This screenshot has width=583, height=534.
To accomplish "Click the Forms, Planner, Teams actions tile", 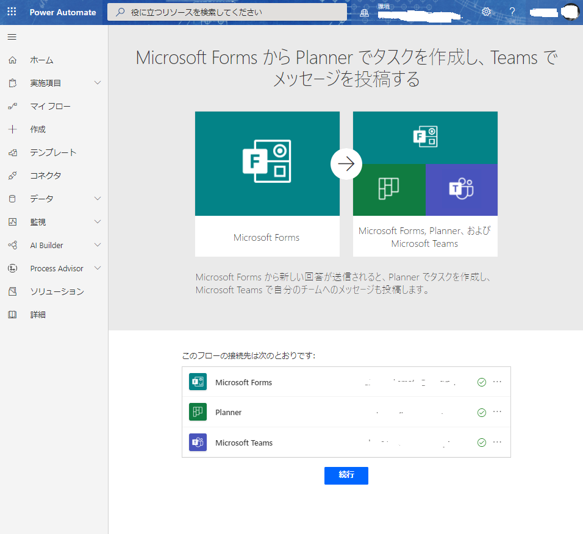I will coord(425,184).
